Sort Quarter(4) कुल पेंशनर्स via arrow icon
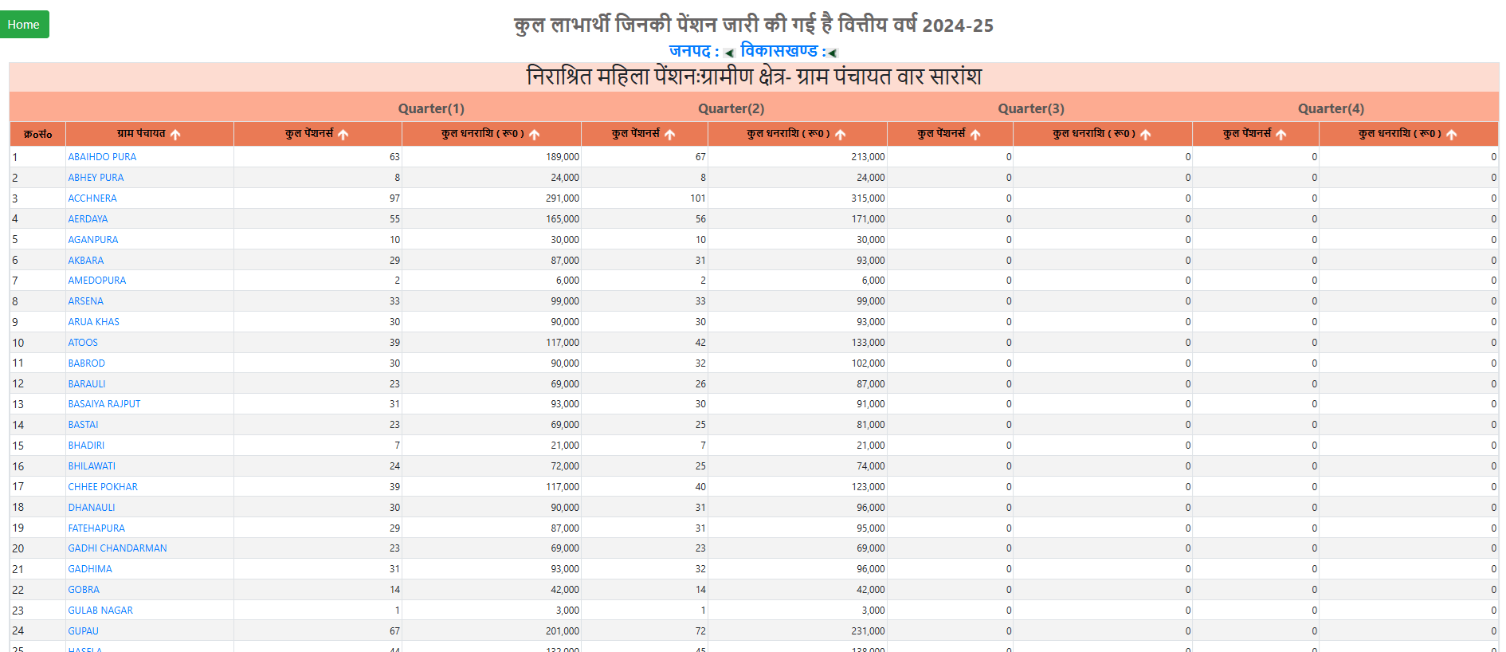The height and width of the screenshot is (652, 1506). click(x=1281, y=135)
